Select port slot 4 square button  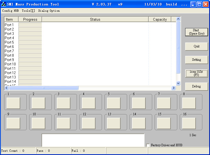click(88, 103)
